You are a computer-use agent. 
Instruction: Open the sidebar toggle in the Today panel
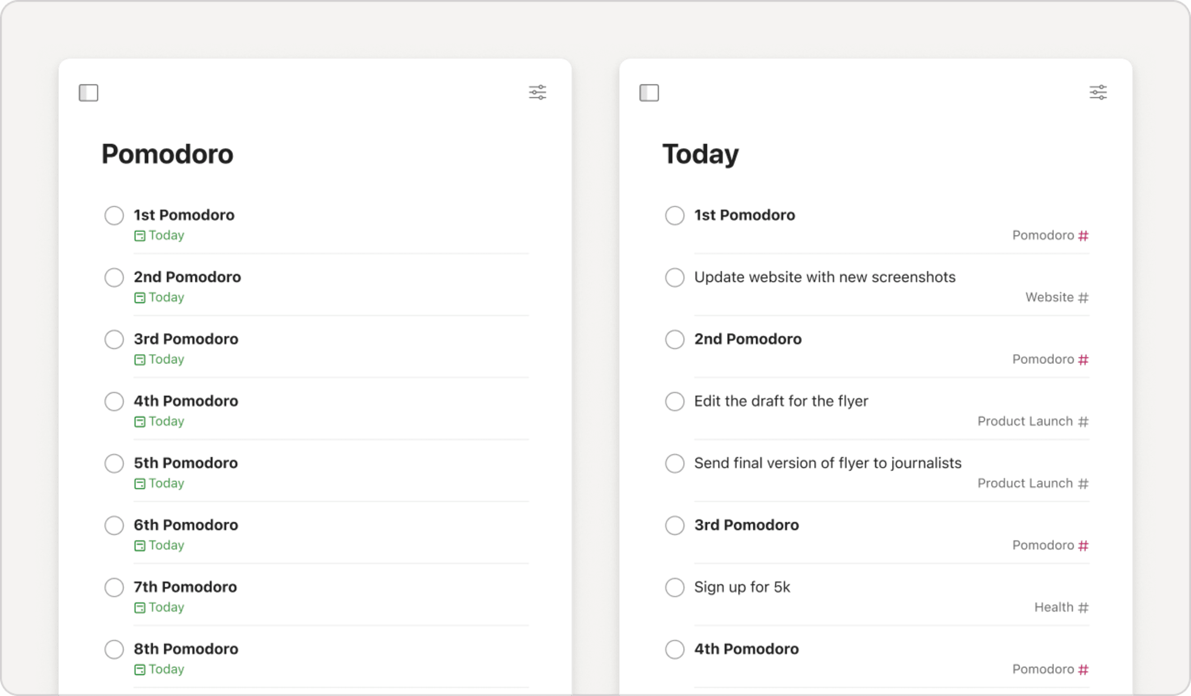(x=650, y=93)
